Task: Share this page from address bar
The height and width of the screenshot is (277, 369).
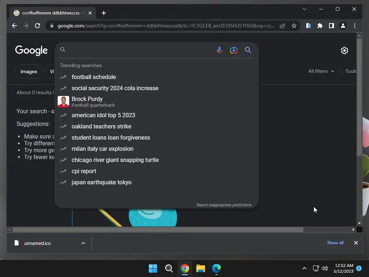Action: (x=283, y=26)
